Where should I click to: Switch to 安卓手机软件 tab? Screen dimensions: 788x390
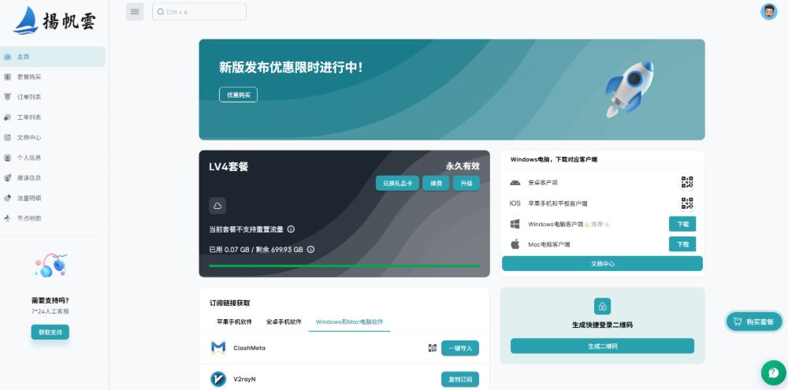pyautogui.click(x=284, y=321)
